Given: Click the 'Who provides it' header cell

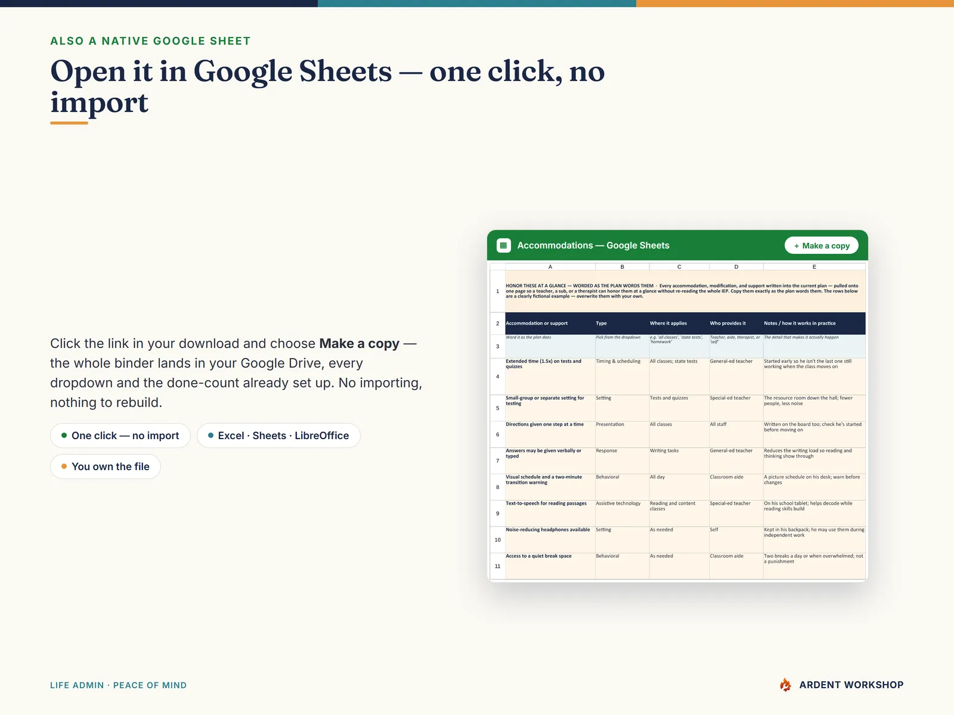Looking at the screenshot, I should coord(736,324).
